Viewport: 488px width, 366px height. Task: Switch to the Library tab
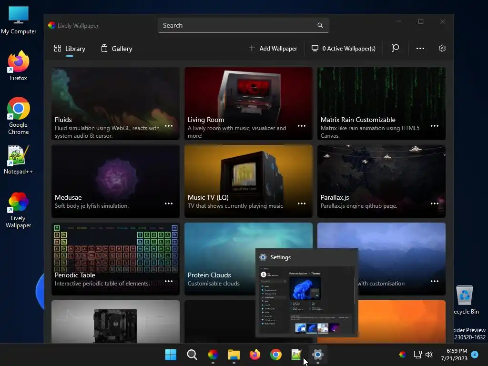tap(70, 49)
